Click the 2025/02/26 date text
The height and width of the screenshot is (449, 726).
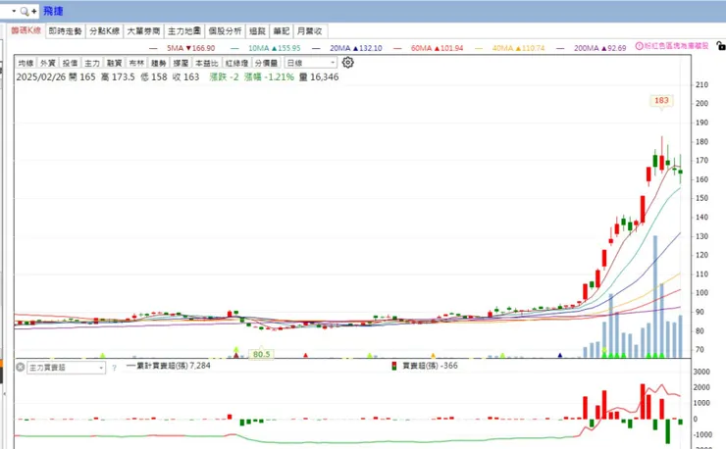(41, 77)
